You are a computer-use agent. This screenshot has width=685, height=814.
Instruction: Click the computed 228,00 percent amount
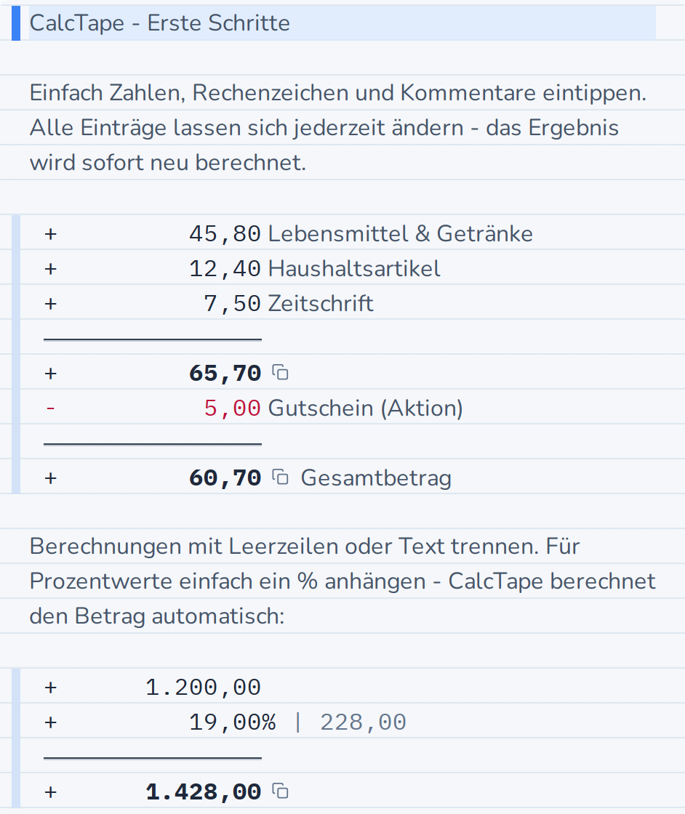pyautogui.click(x=363, y=722)
